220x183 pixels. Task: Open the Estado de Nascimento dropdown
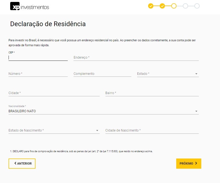coord(97,130)
